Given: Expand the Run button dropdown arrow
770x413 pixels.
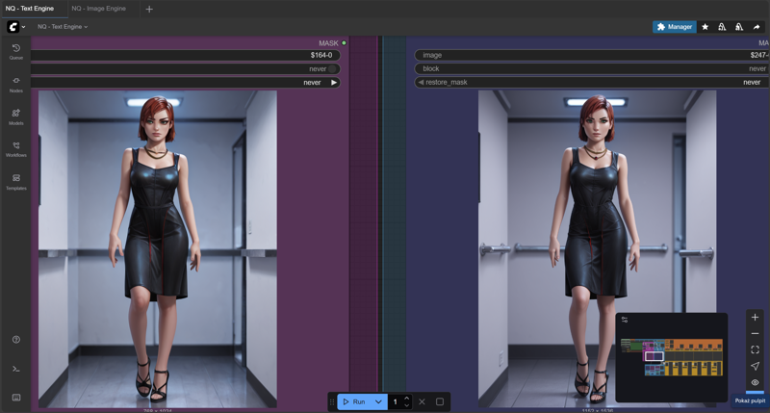Looking at the screenshot, I should pyautogui.click(x=378, y=401).
